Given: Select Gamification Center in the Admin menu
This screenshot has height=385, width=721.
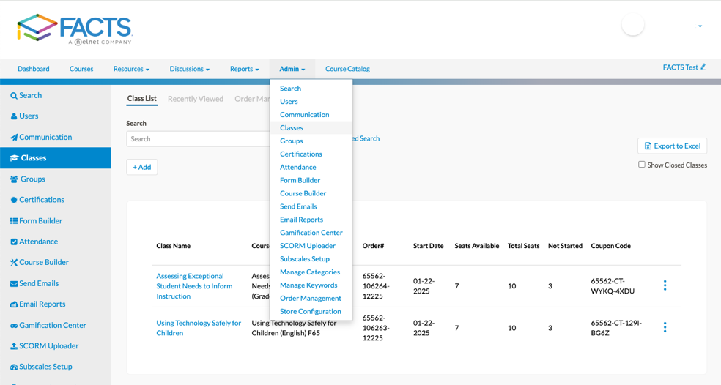Looking at the screenshot, I should tap(311, 233).
